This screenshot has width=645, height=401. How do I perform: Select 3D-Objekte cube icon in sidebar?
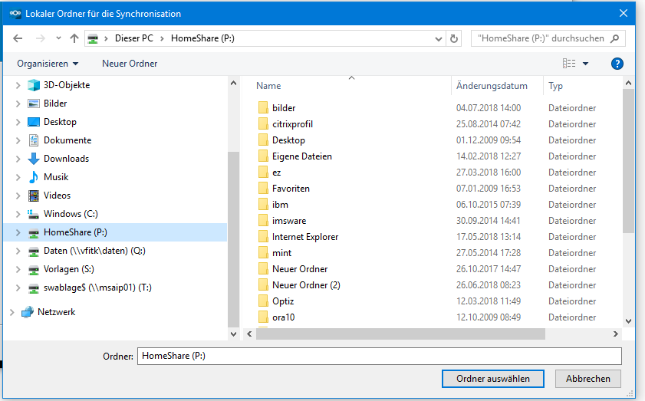[34, 85]
